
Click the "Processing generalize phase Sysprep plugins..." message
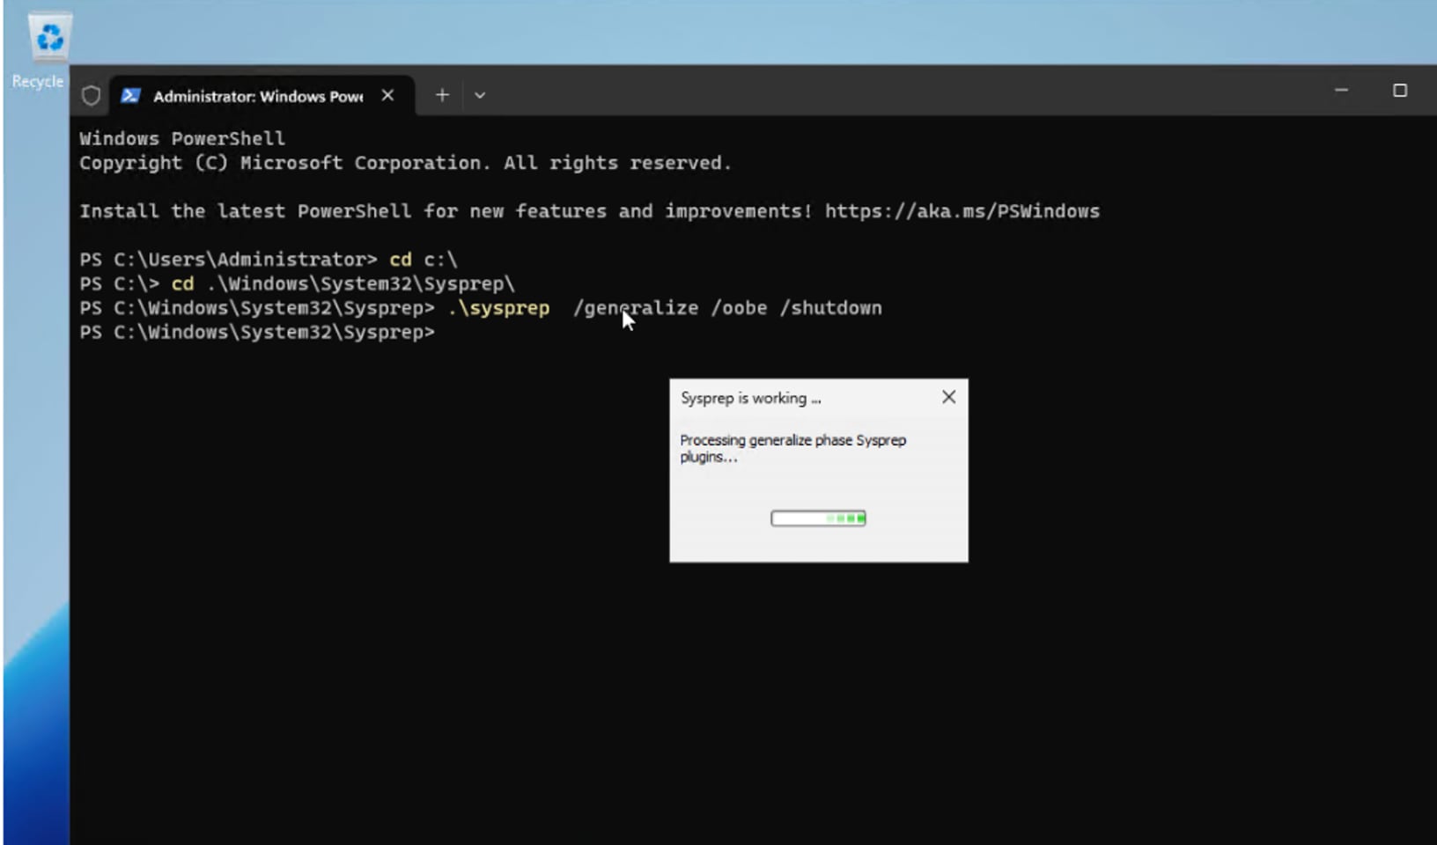click(792, 448)
